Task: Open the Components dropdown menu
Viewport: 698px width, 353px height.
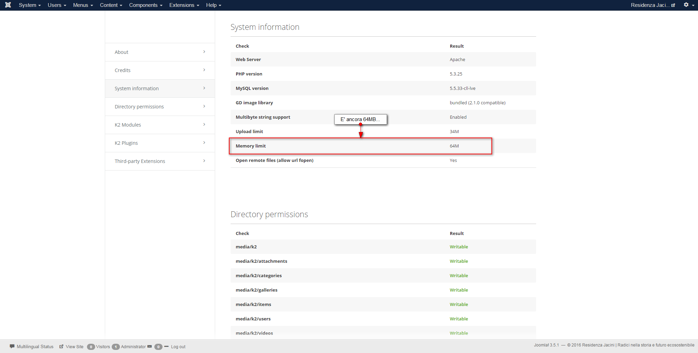Action: pos(146,5)
